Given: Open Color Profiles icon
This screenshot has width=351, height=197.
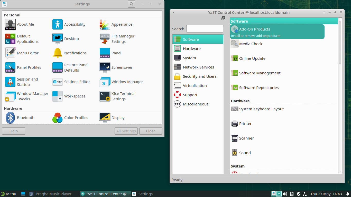Looking at the screenshot, I should pos(58,118).
